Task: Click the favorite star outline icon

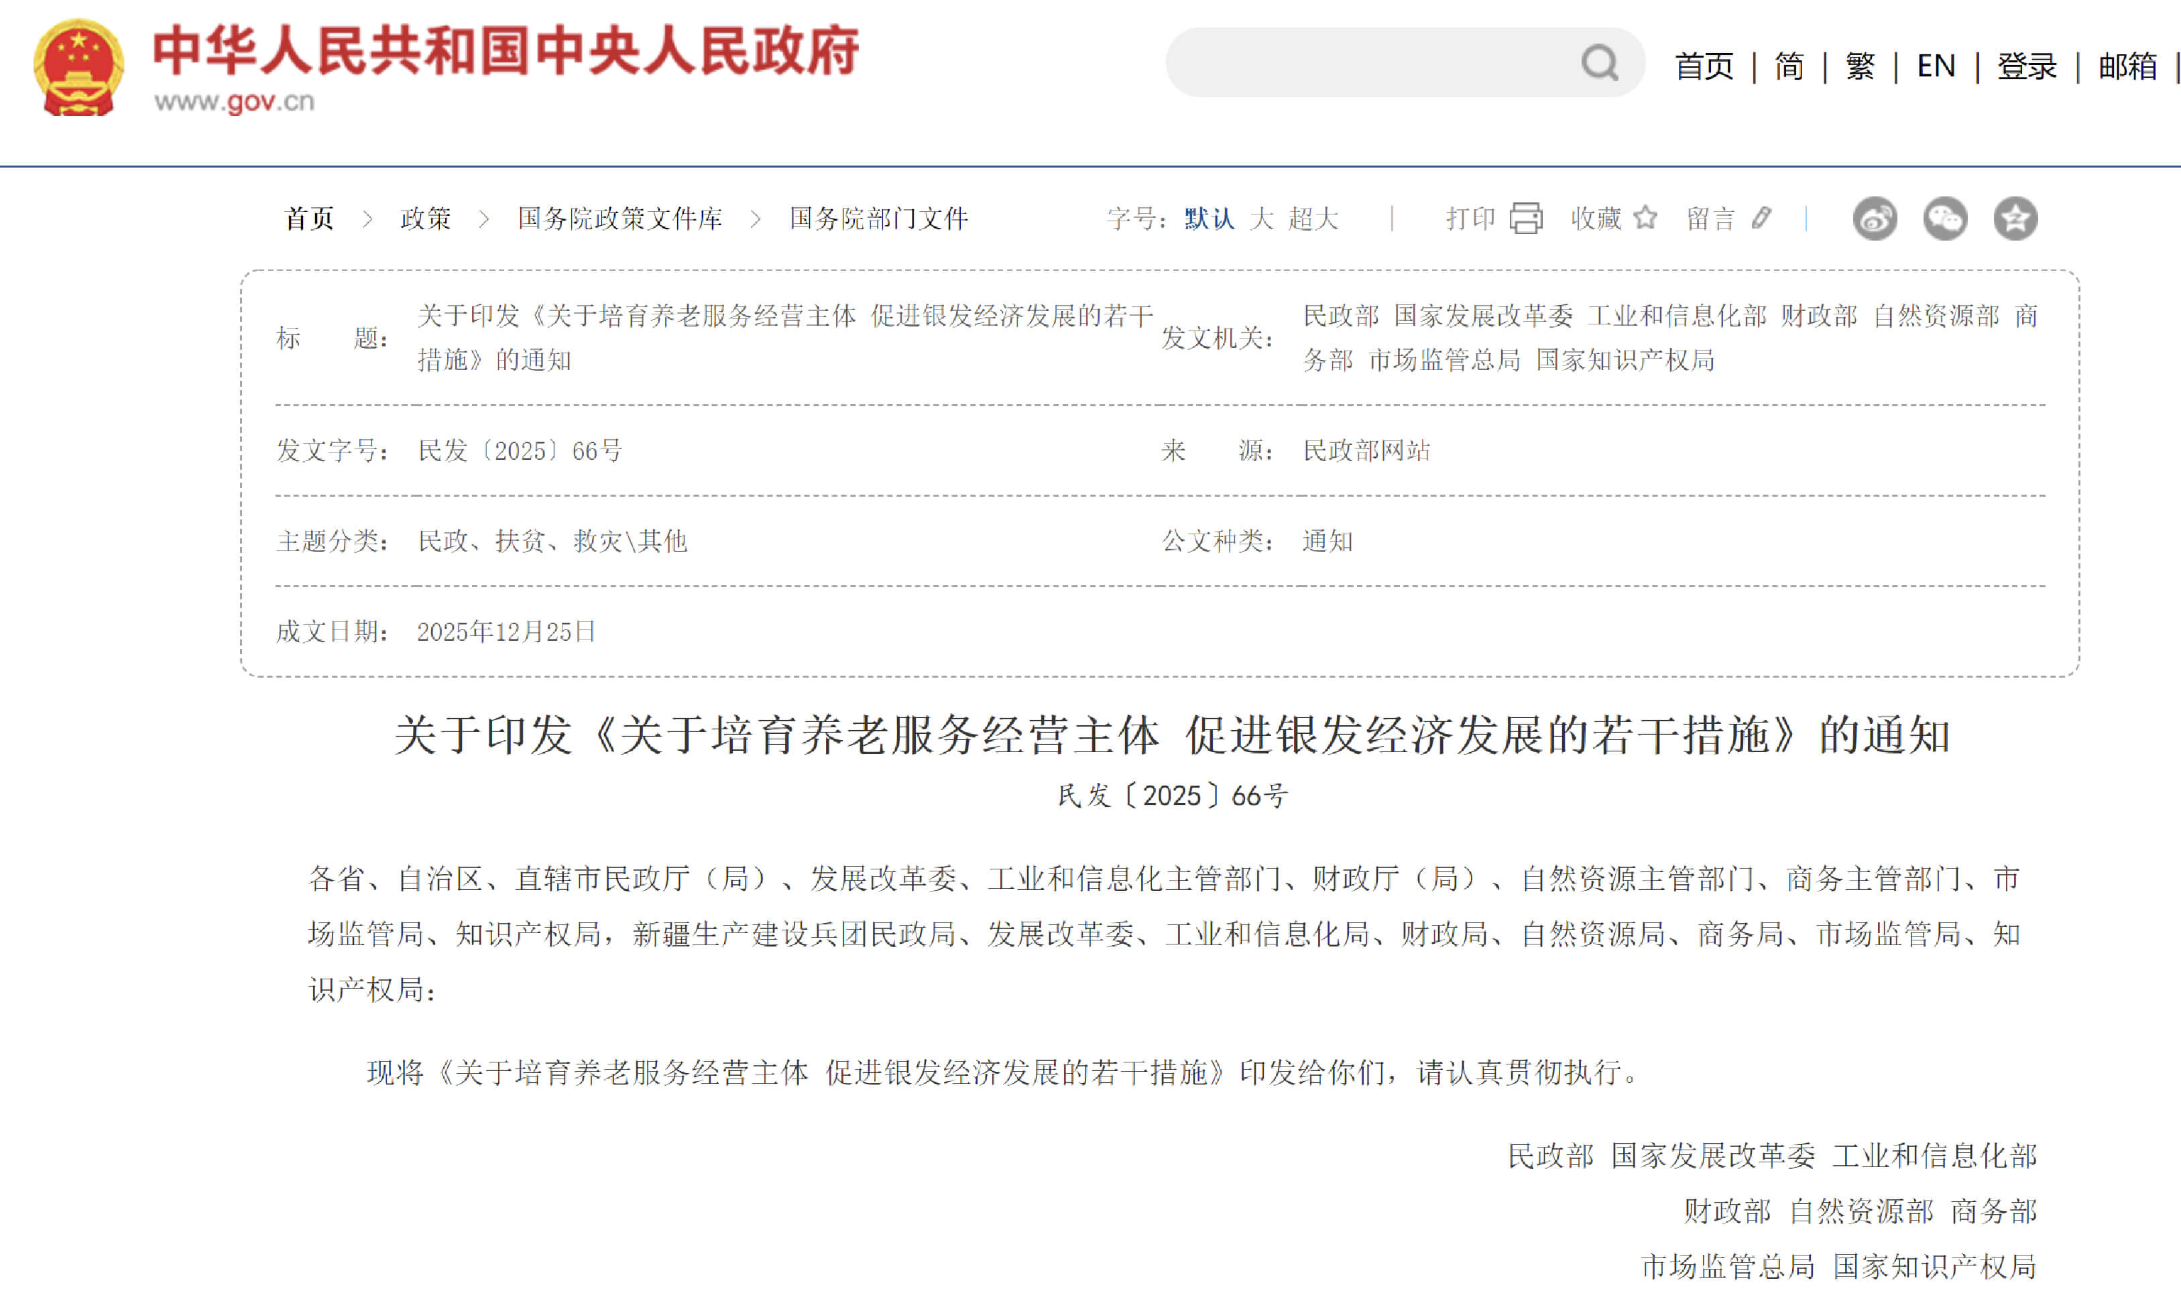Action: coord(1645,217)
